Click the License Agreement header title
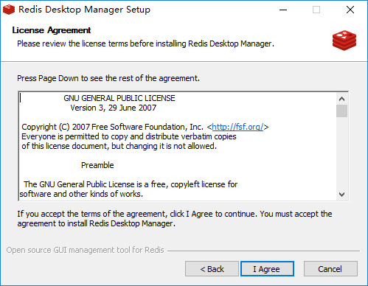 point(52,30)
